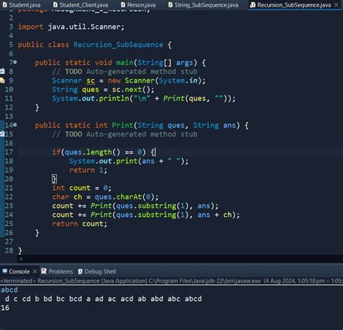The image size is (343, 330).
Task: Collapse the Print method fold marker
Action: pos(15,125)
